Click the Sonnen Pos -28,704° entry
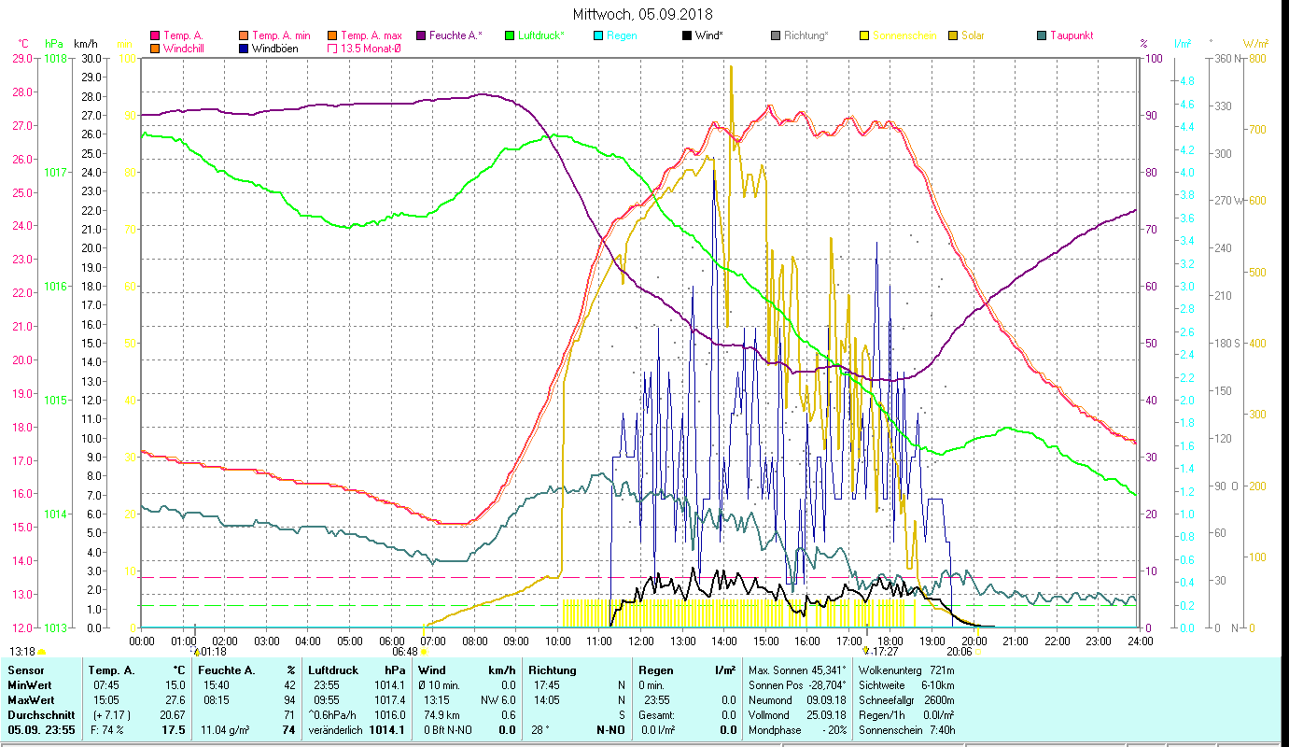Image resolution: width=1289 pixels, height=747 pixels. (798, 685)
